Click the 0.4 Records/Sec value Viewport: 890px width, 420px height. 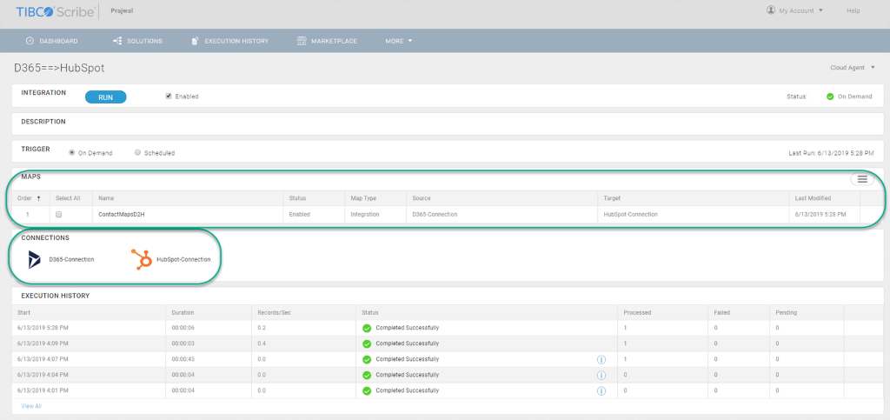point(261,344)
